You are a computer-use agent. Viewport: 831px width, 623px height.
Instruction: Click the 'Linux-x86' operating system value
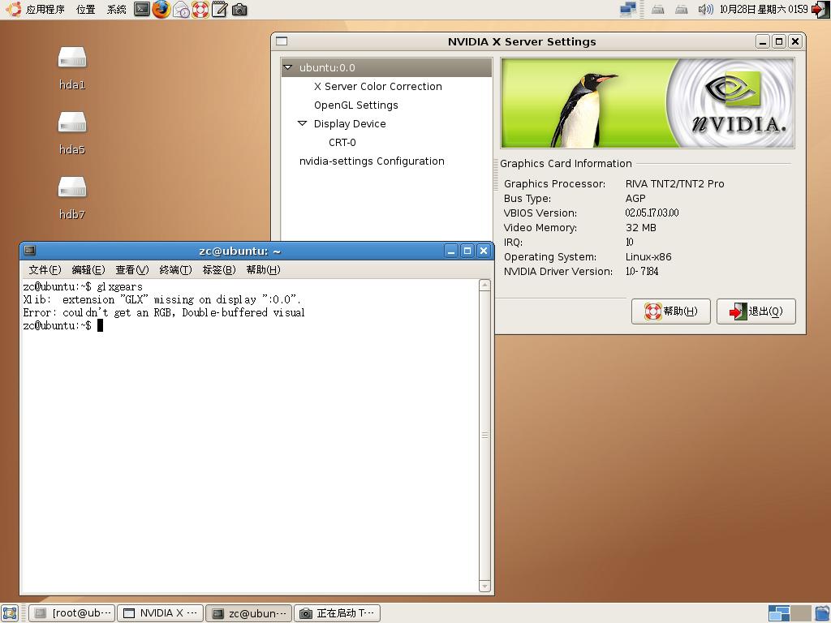pyautogui.click(x=648, y=257)
